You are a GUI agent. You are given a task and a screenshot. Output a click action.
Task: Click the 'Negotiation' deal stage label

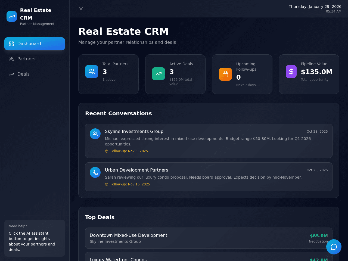318,241
